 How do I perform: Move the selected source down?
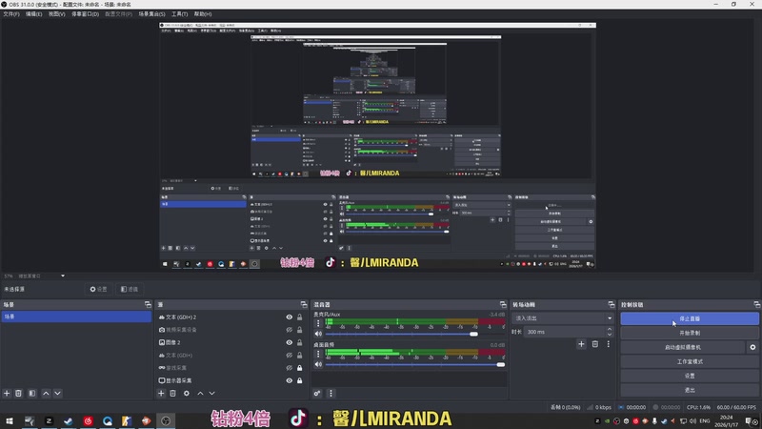tap(211, 393)
